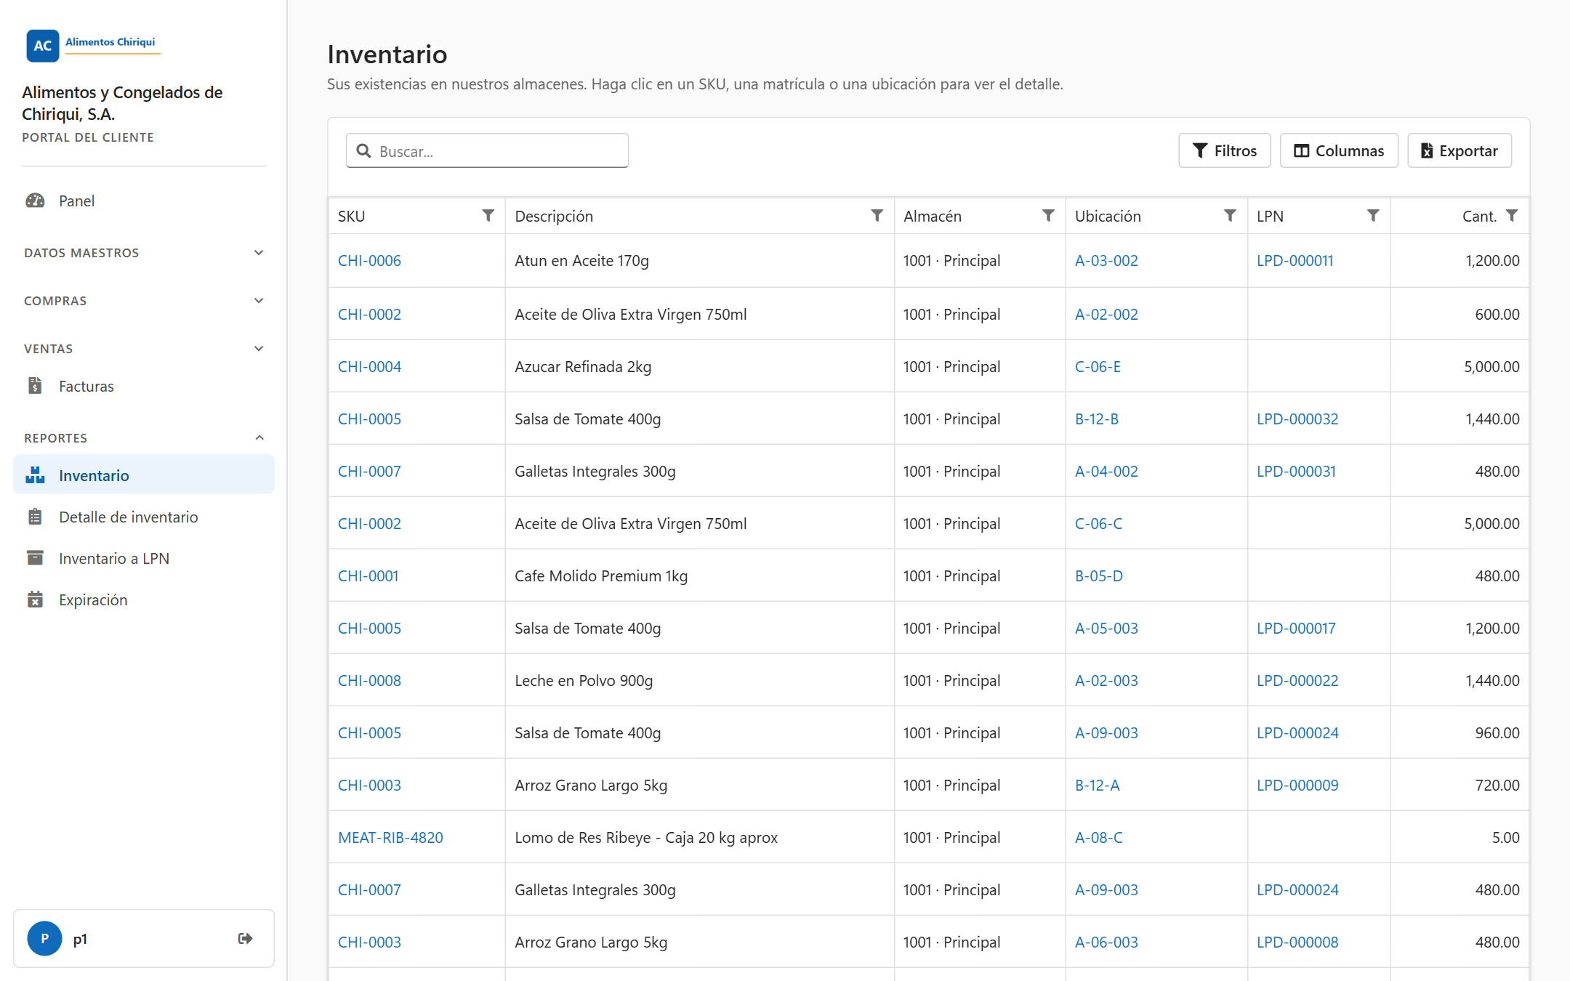Image resolution: width=1570 pixels, height=981 pixels.
Task: Click the LPN column filter icon
Action: [1373, 216]
